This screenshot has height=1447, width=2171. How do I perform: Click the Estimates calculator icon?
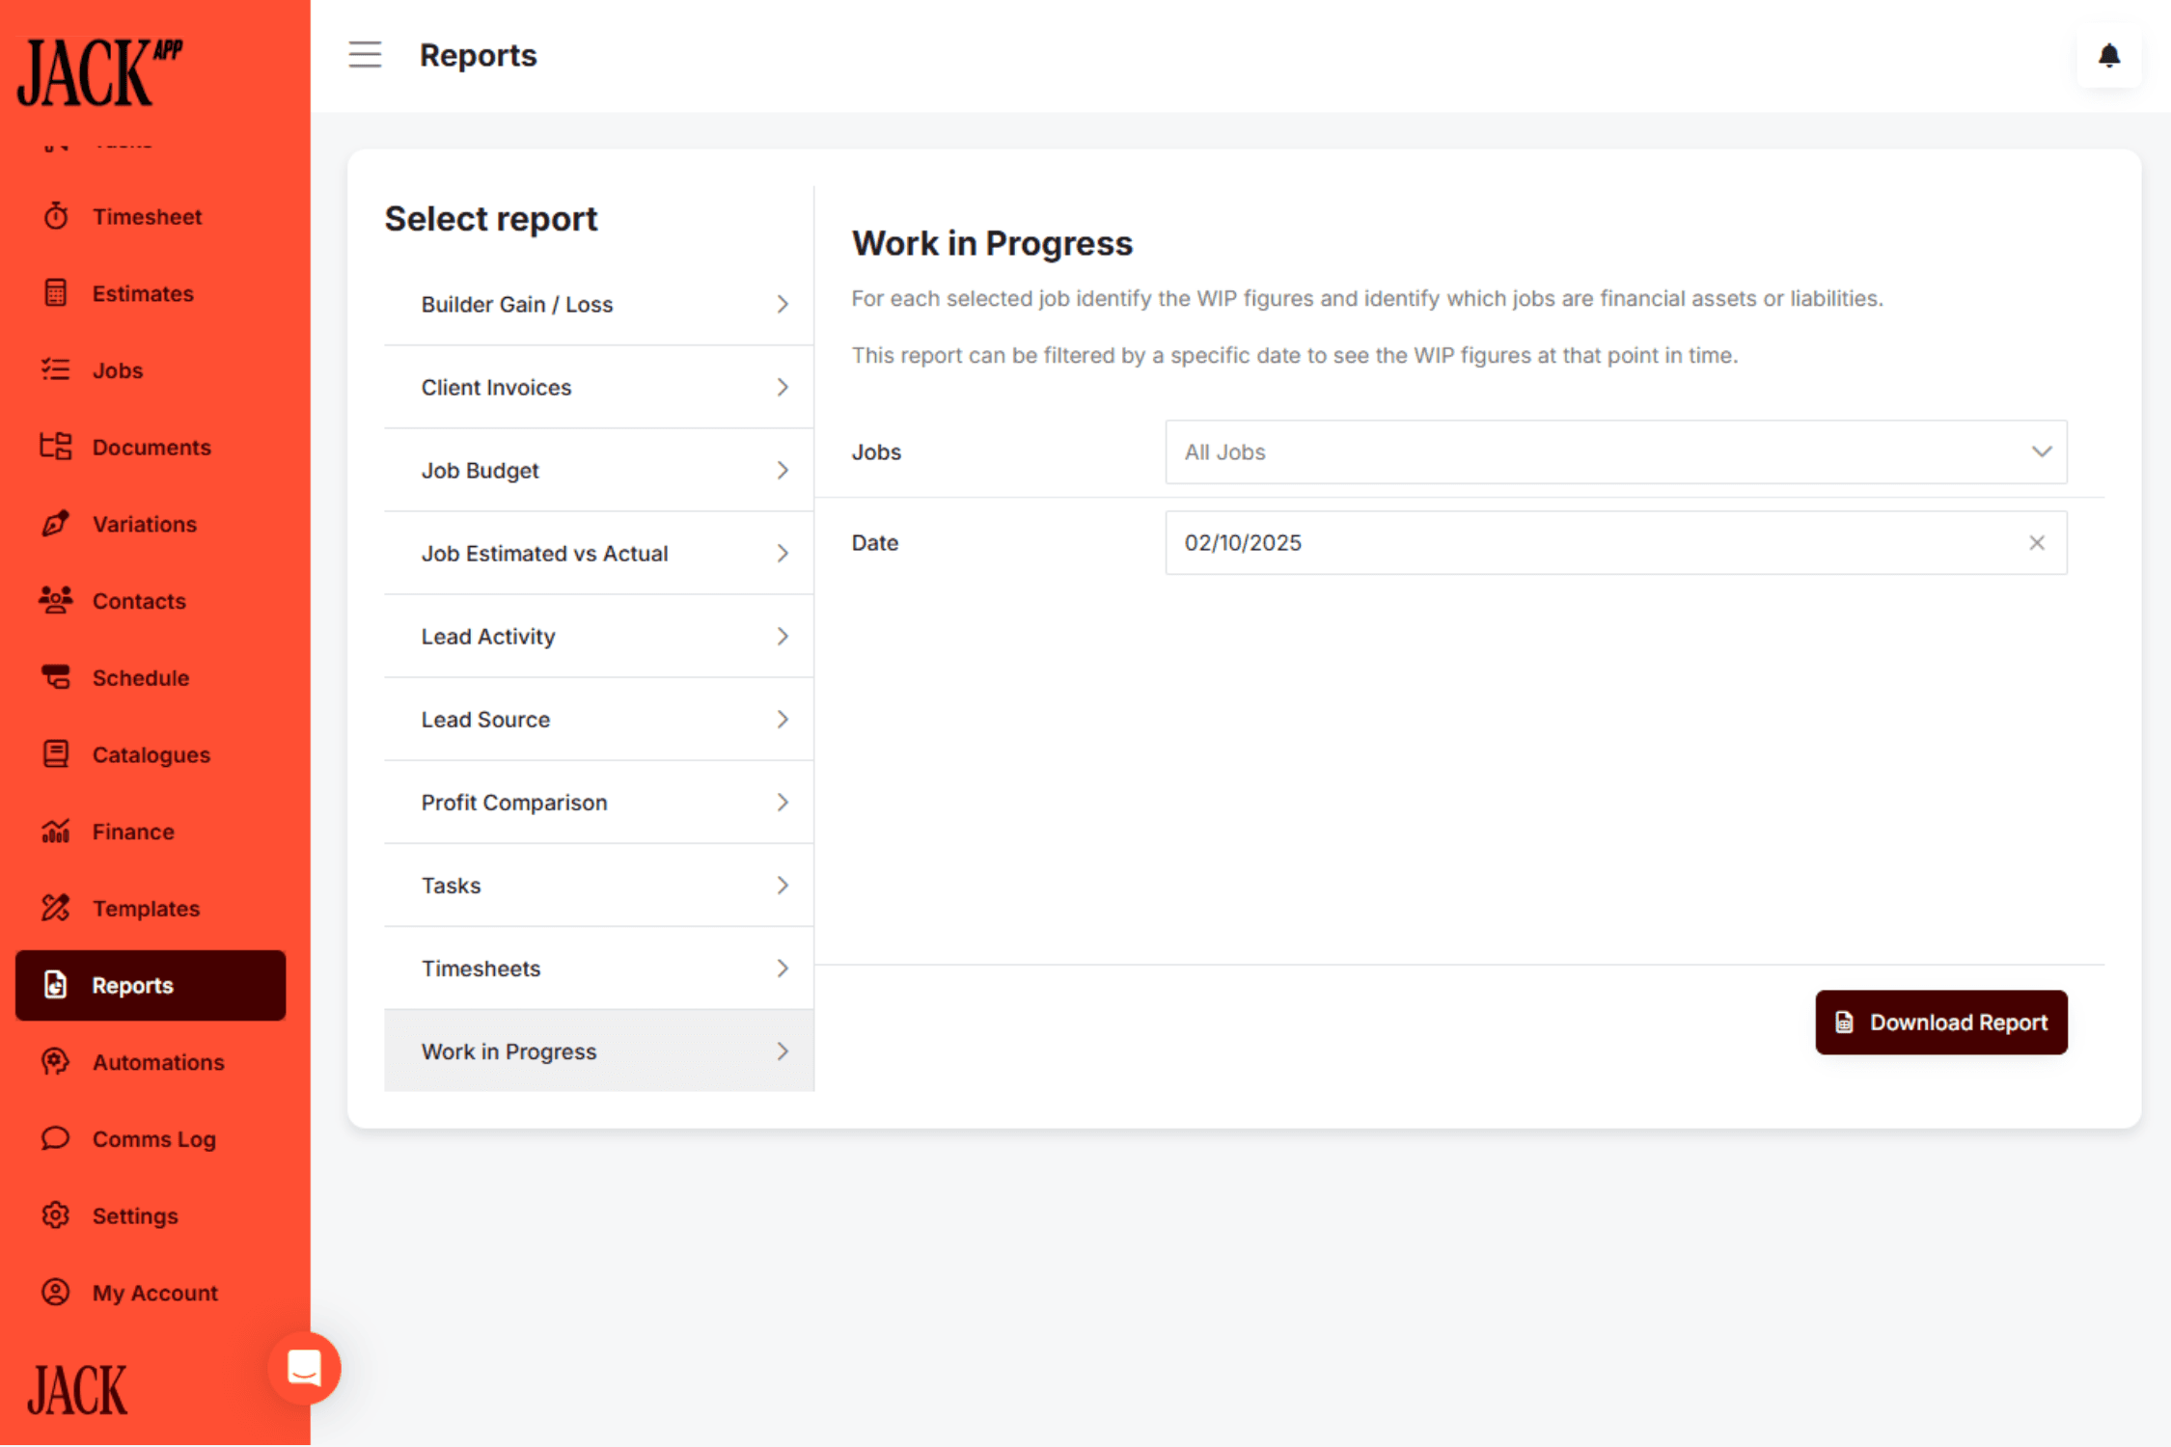[x=56, y=293]
